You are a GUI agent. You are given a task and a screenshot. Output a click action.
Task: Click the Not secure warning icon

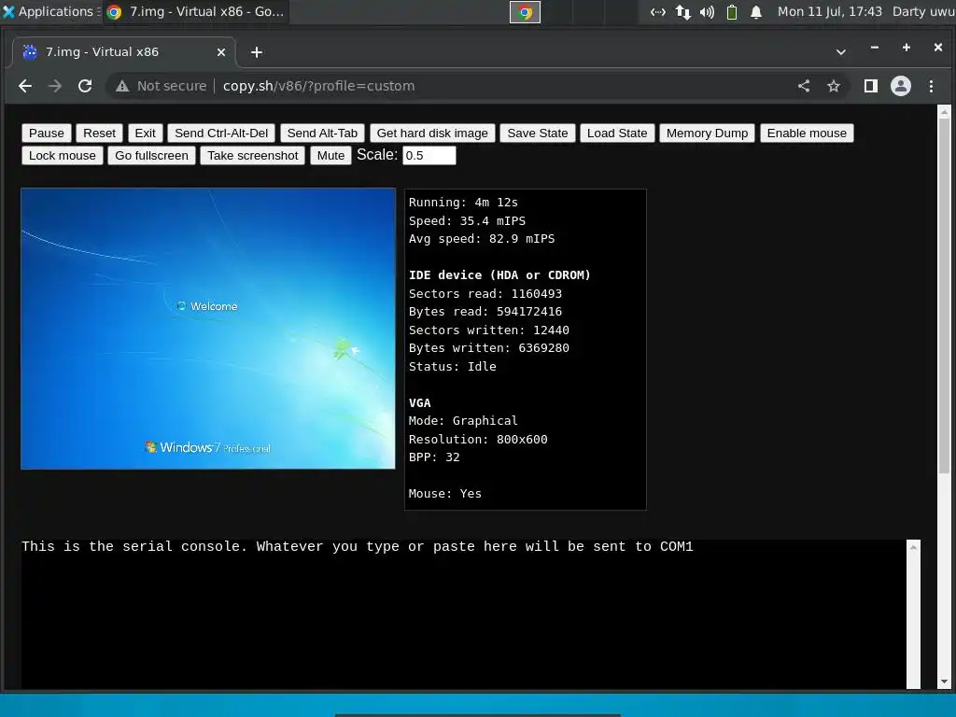coord(122,86)
